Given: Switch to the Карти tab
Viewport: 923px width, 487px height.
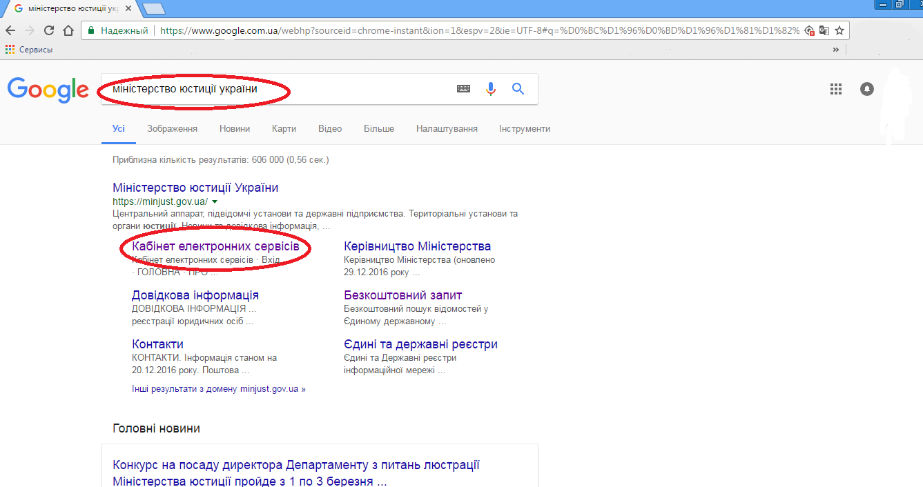Looking at the screenshot, I should 284,128.
